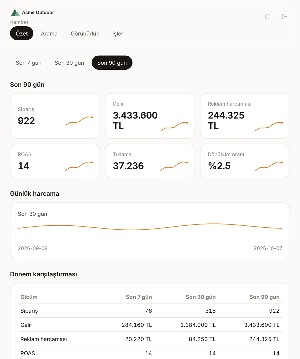300x359 pixels.
Task: Click the 4ember subtitle text
Action: coord(19,22)
